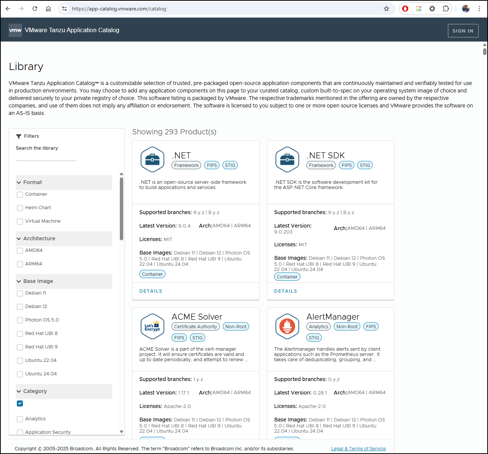
Task: Go to the browser home page
Action: (x=48, y=9)
